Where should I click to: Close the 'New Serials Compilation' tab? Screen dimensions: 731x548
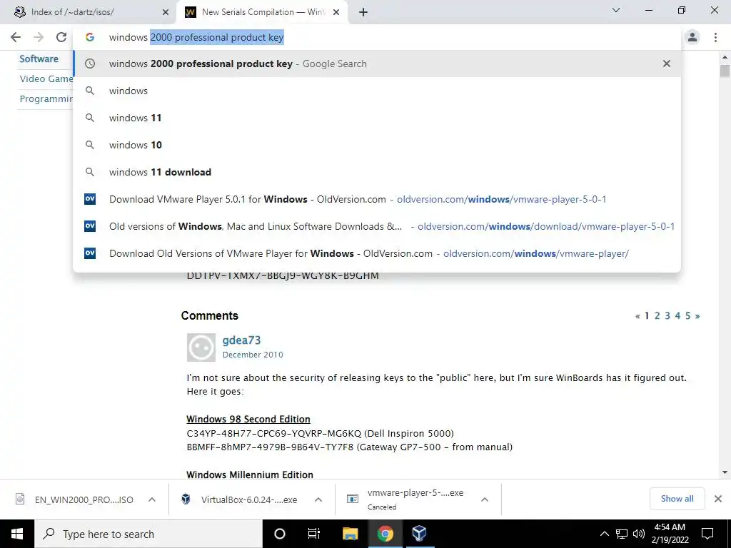point(336,12)
